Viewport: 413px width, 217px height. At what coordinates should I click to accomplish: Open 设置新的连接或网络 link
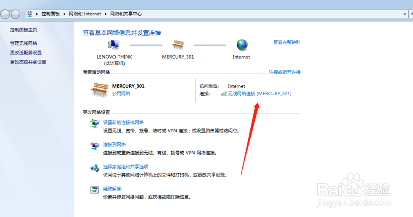(123, 122)
